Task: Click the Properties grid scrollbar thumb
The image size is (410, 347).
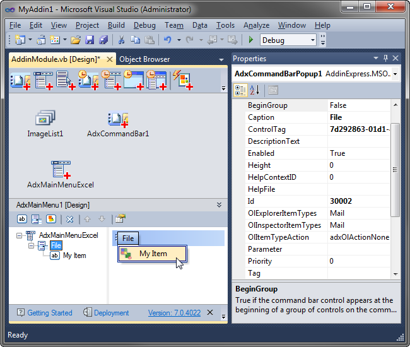Action: pos(395,170)
